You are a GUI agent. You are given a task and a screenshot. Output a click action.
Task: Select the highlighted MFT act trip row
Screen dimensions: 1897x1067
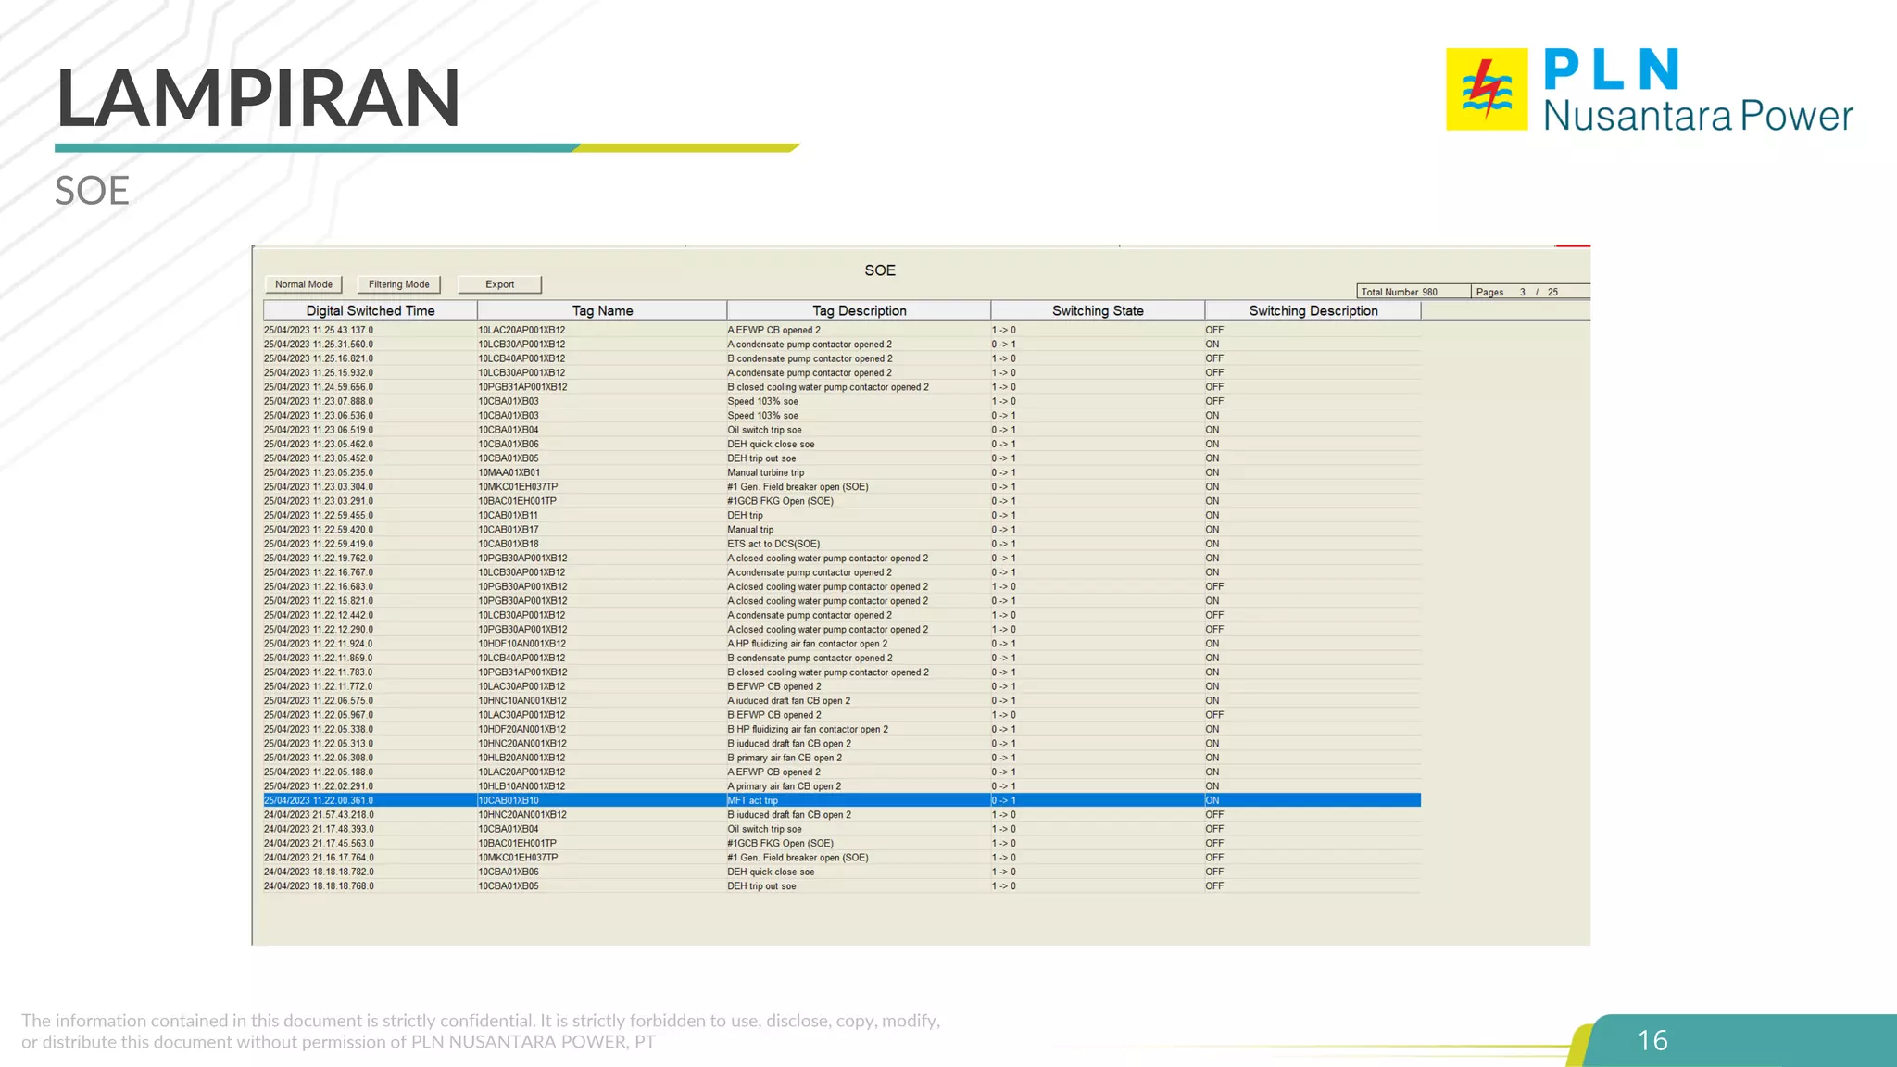click(x=752, y=800)
